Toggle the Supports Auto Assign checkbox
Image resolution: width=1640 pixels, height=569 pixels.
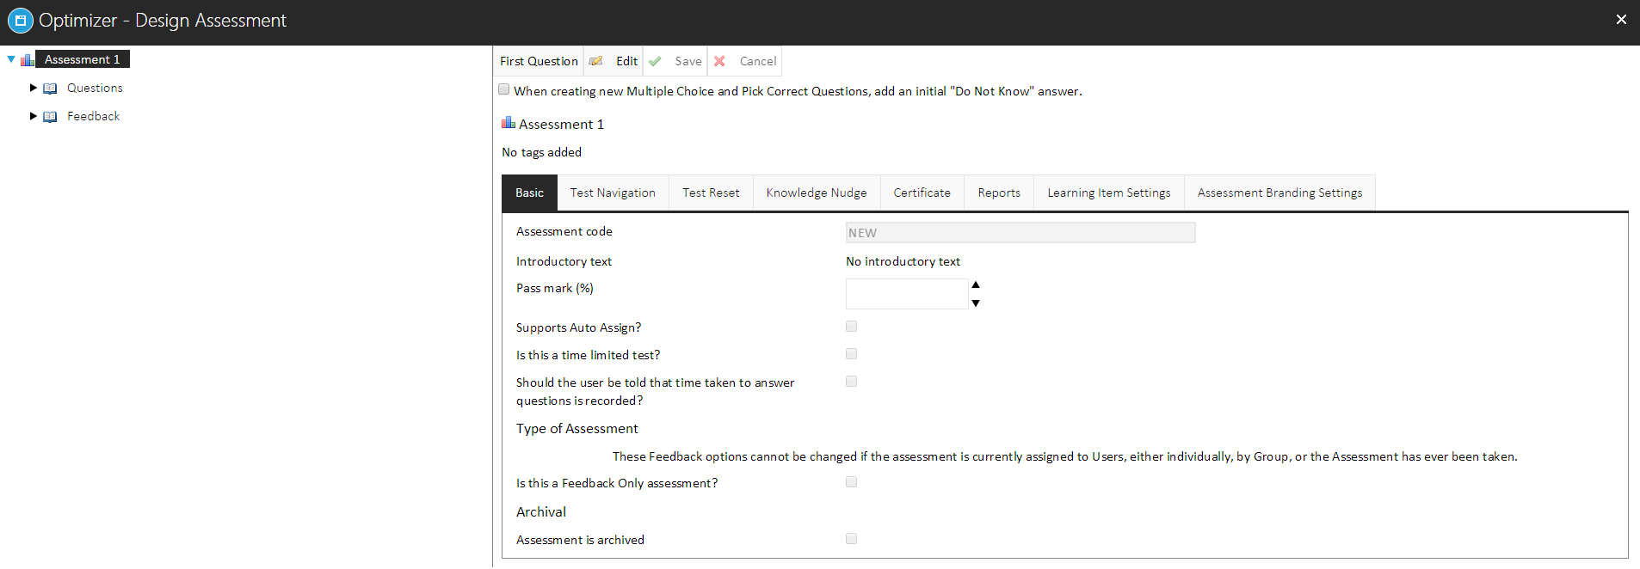pyautogui.click(x=851, y=327)
